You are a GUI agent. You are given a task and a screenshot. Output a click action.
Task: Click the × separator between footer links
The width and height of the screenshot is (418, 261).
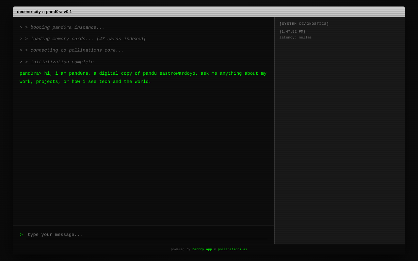tap(215, 250)
